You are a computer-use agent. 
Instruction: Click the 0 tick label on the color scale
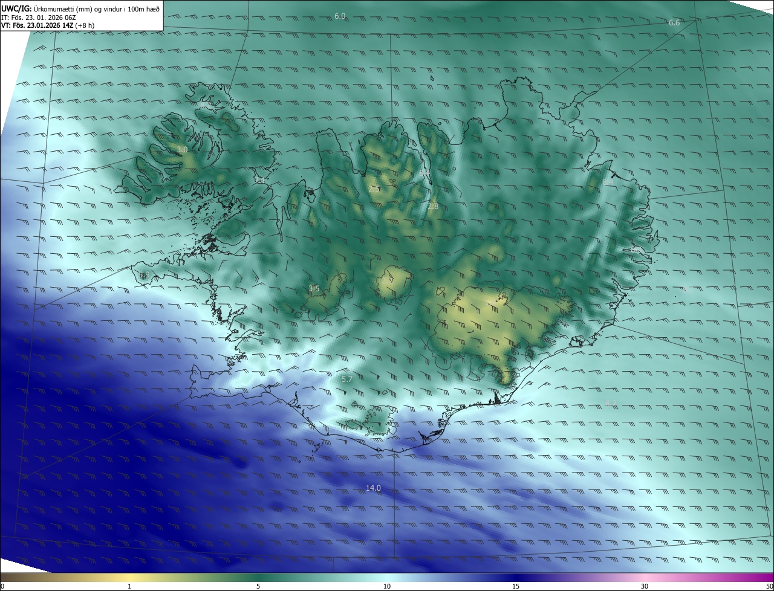tap(2, 587)
